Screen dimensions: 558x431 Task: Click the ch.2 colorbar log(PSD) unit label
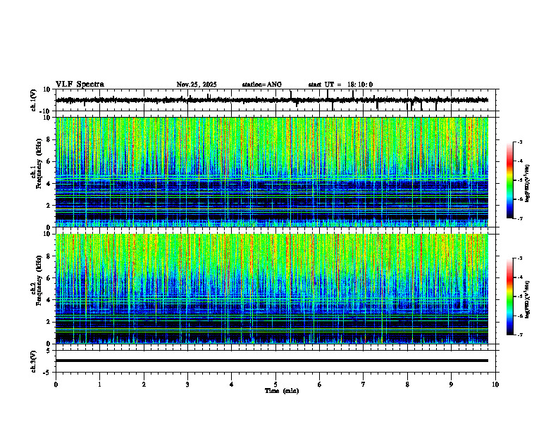click(x=527, y=299)
